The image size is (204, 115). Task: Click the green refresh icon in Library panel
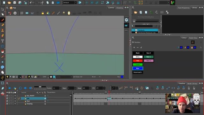pos(151,12)
